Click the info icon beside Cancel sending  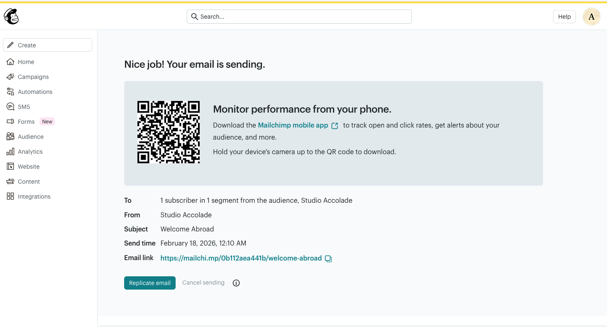(x=236, y=283)
